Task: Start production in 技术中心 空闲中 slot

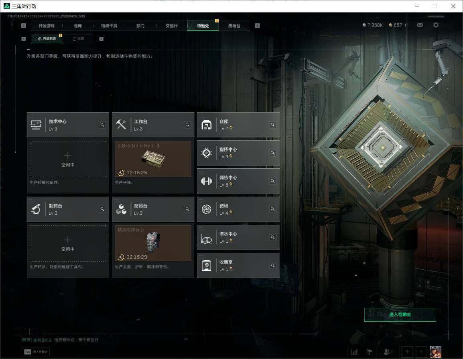Action: (68, 159)
